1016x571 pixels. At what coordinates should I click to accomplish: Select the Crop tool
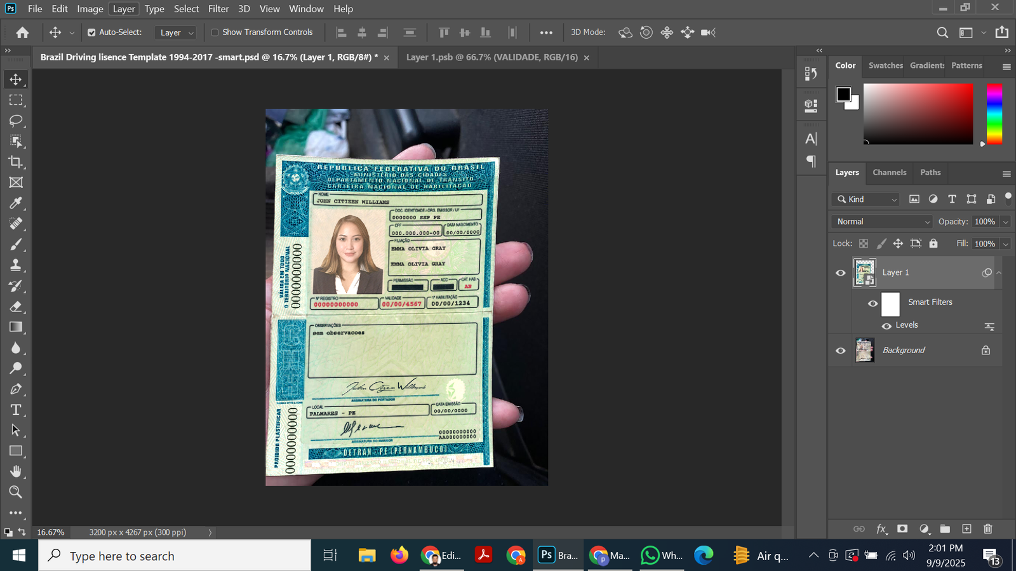pos(16,162)
